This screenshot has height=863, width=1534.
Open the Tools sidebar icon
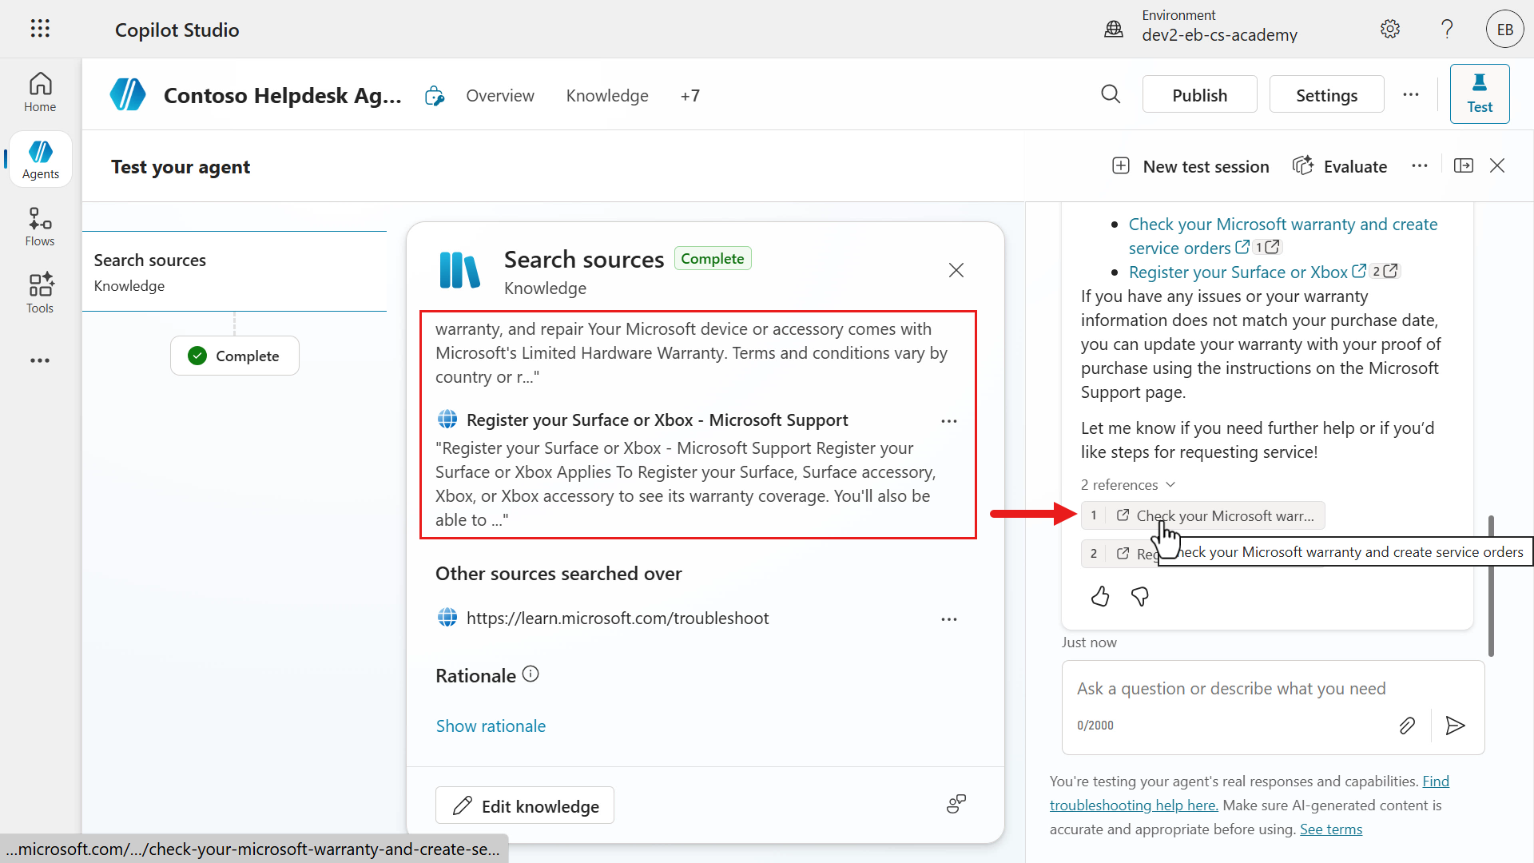[x=40, y=293]
